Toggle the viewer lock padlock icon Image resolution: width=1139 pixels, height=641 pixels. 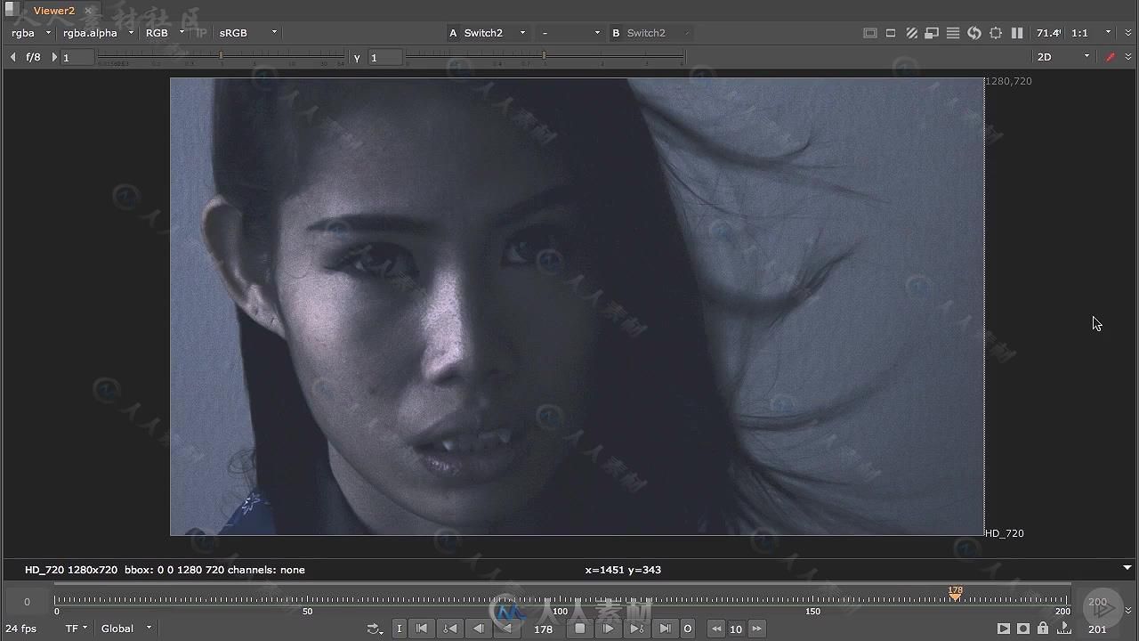[1043, 629]
